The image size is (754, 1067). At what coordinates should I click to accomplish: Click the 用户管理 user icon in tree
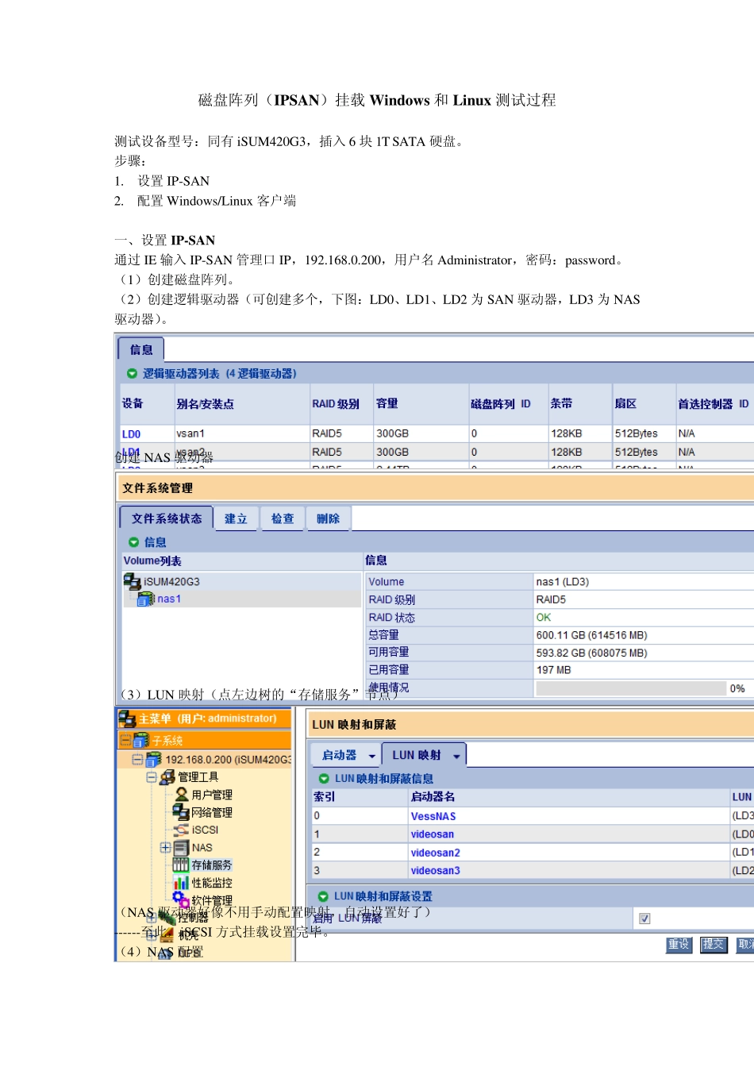pyautogui.click(x=182, y=795)
